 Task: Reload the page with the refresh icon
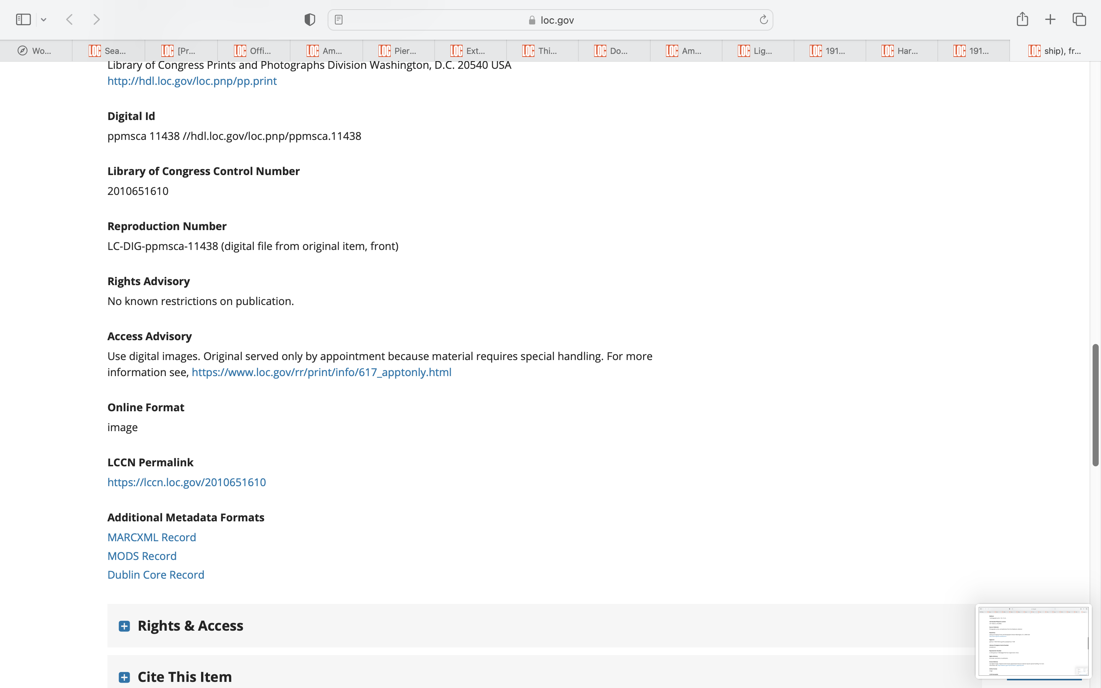[x=763, y=19]
